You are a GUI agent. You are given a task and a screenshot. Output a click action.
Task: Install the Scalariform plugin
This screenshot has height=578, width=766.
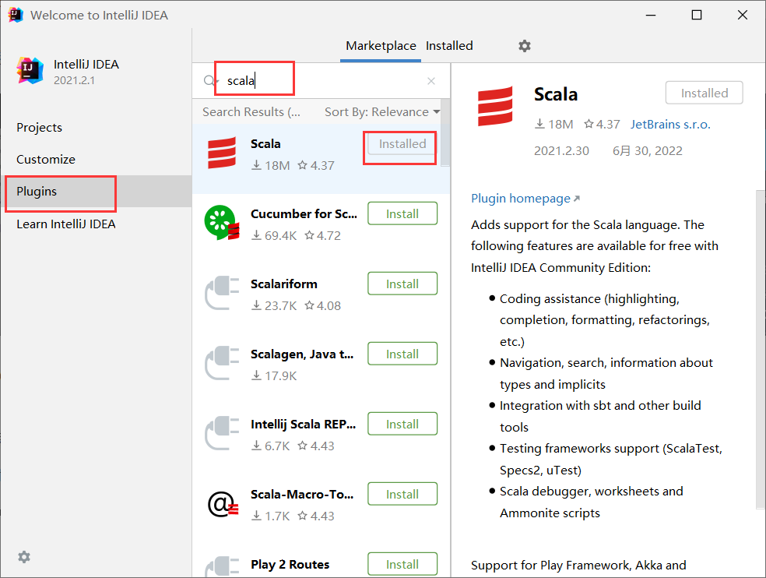coord(402,284)
